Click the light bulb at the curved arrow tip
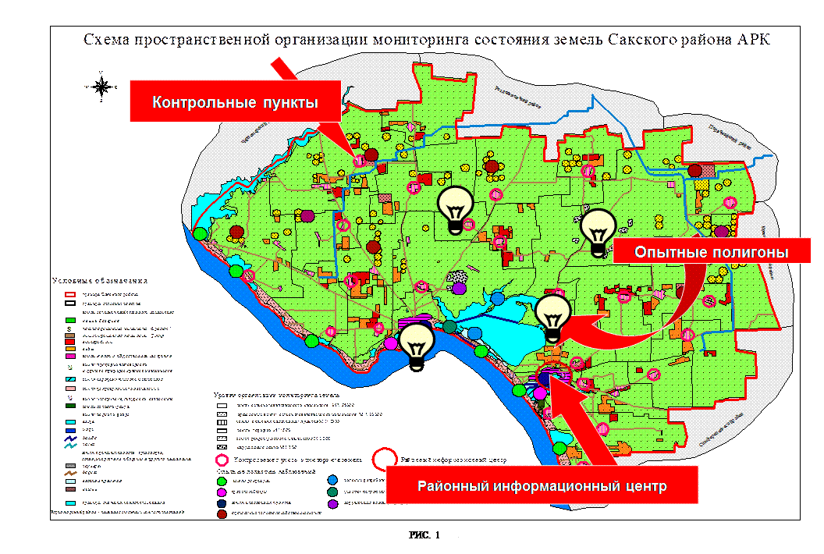 coord(553,318)
